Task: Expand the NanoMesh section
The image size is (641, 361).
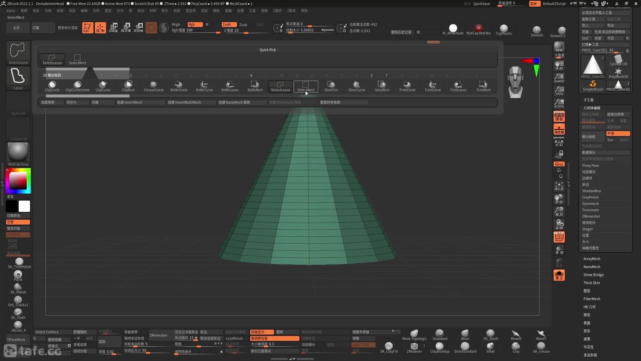Action: [592, 267]
